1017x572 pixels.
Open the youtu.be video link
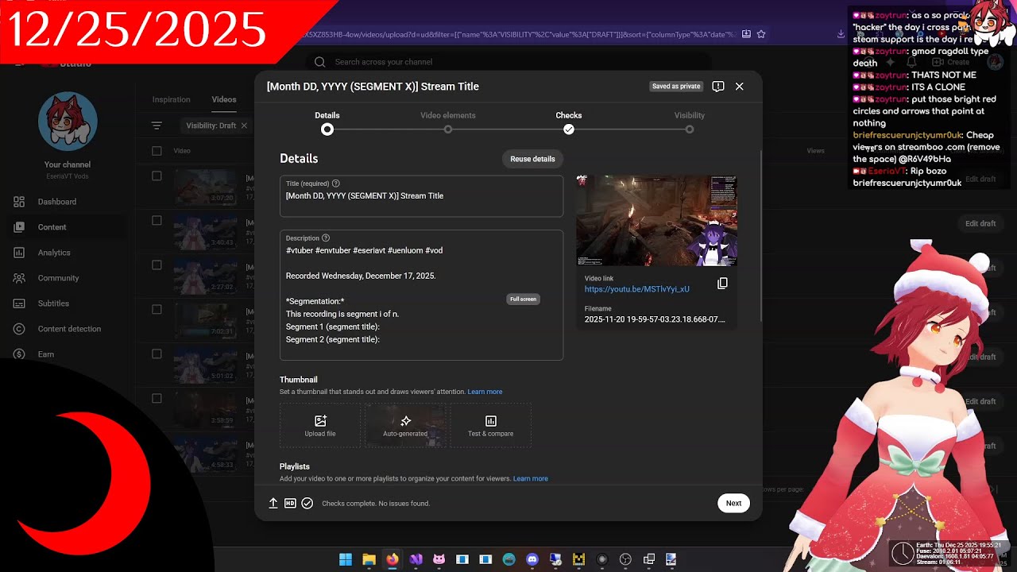[637, 289]
